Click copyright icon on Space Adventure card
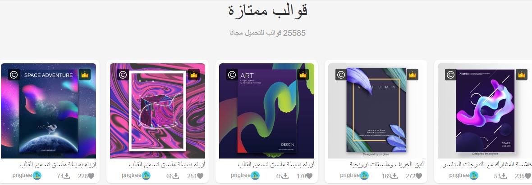 coord(14,75)
